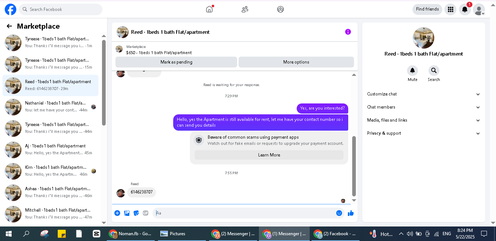The image size is (496, 241).
Task: Open the volume control tray icon
Action: [x=410, y=234]
